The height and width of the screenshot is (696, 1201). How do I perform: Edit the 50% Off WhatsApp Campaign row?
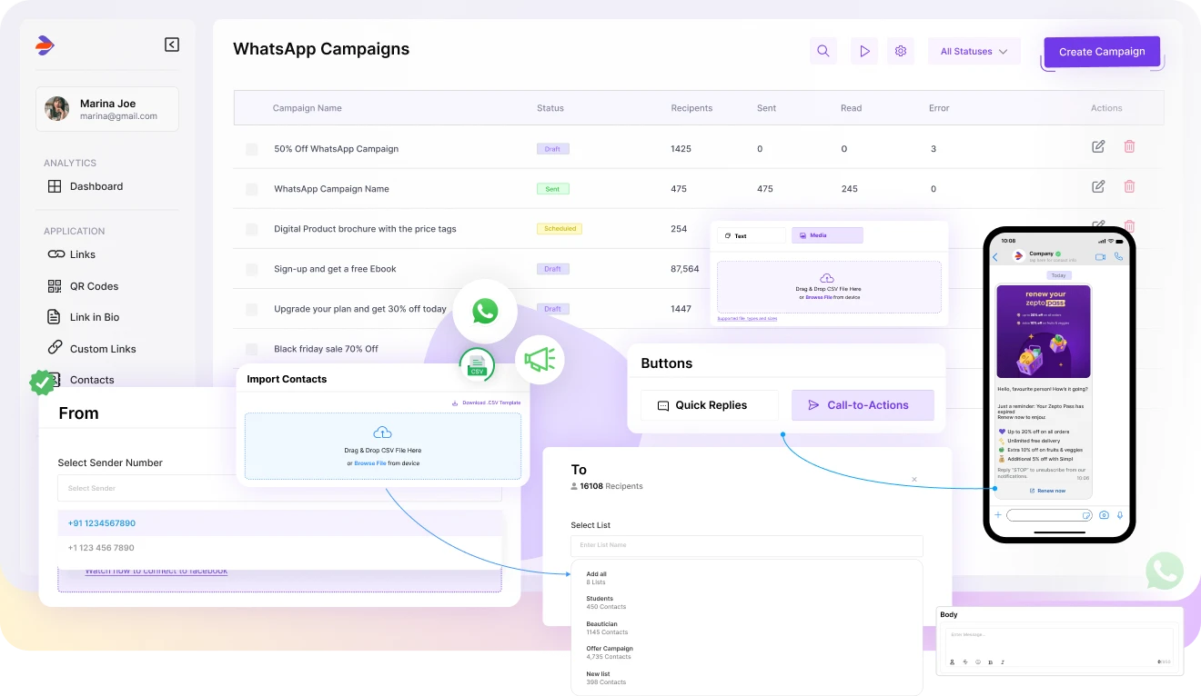pyautogui.click(x=1098, y=146)
